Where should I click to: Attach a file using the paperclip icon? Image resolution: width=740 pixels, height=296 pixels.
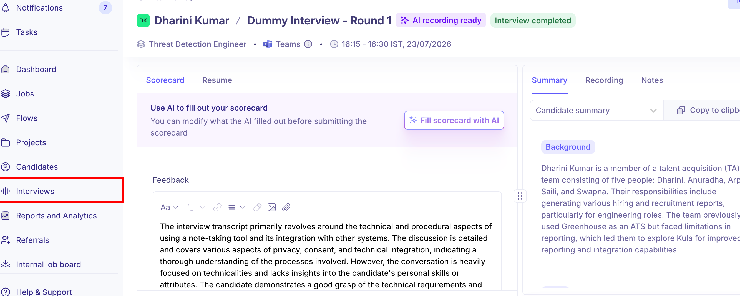pos(286,207)
